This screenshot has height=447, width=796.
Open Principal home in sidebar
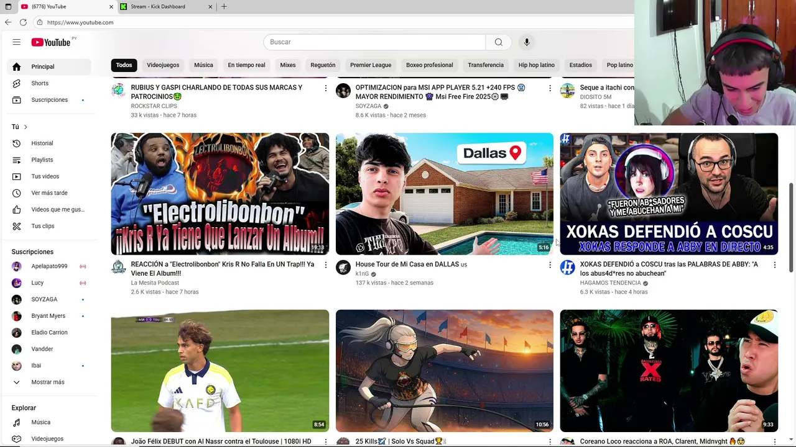49,67
